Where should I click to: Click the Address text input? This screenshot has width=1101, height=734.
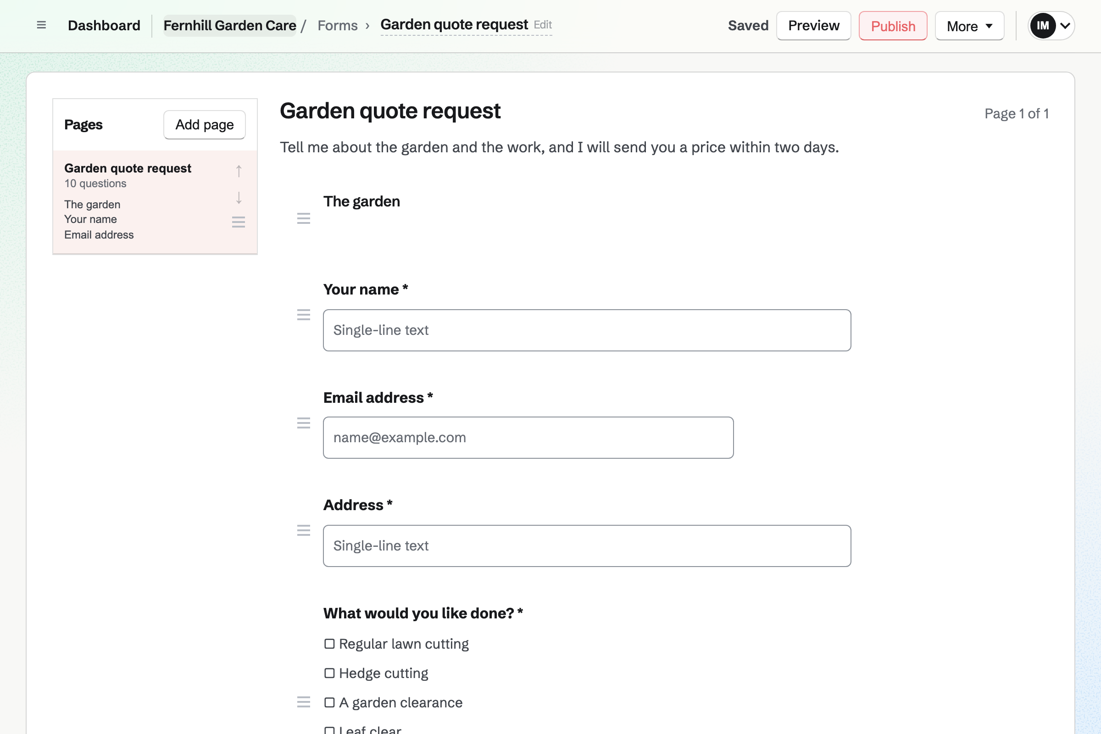click(587, 546)
